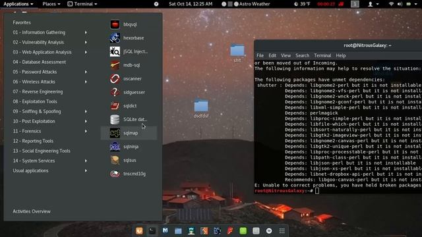Screen dimensions: 422x237
Task: Launch Burp Suite icon in dock
Action: [x=204, y=231]
